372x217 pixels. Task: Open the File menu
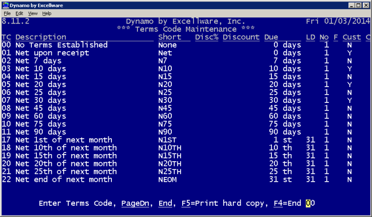point(7,13)
